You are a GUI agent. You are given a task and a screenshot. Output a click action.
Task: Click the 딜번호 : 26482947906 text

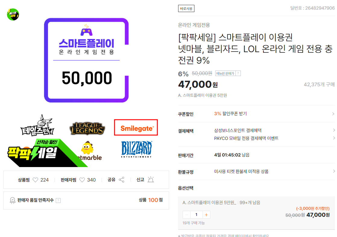312,8
